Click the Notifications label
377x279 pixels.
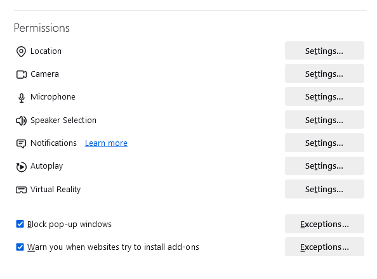(53, 143)
